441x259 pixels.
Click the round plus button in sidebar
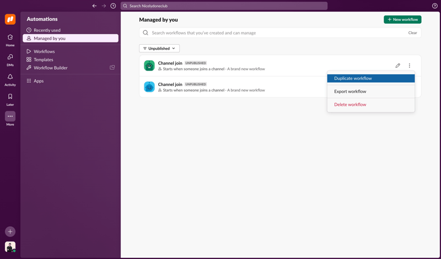click(10, 231)
